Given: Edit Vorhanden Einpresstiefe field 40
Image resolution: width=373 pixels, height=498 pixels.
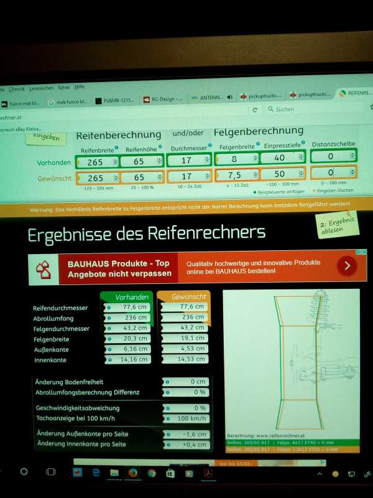Looking at the screenshot, I should [x=282, y=157].
